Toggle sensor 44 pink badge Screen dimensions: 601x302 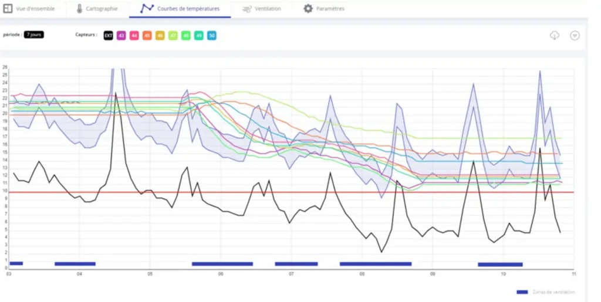point(134,36)
